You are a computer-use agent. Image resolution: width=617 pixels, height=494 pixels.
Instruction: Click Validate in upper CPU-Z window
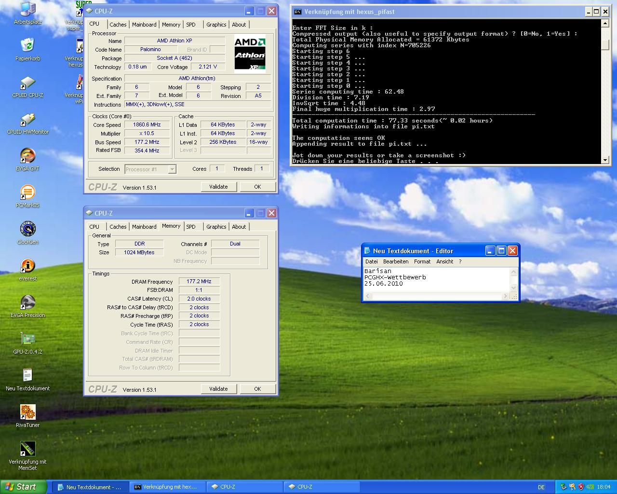tap(218, 187)
